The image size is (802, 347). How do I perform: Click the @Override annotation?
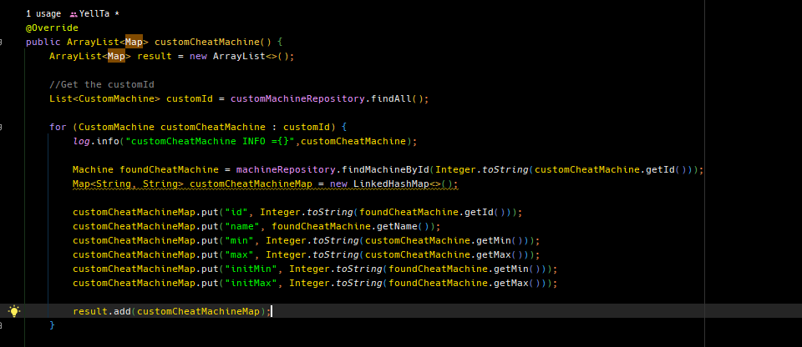point(52,28)
